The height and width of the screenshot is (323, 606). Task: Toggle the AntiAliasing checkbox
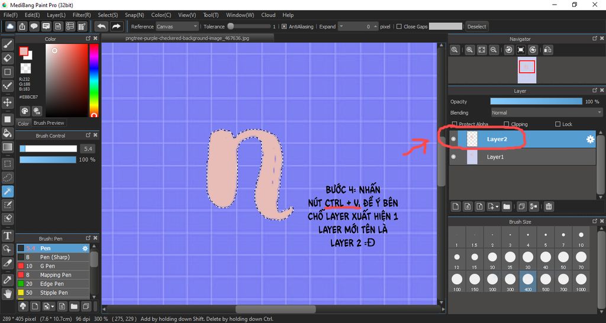click(284, 27)
